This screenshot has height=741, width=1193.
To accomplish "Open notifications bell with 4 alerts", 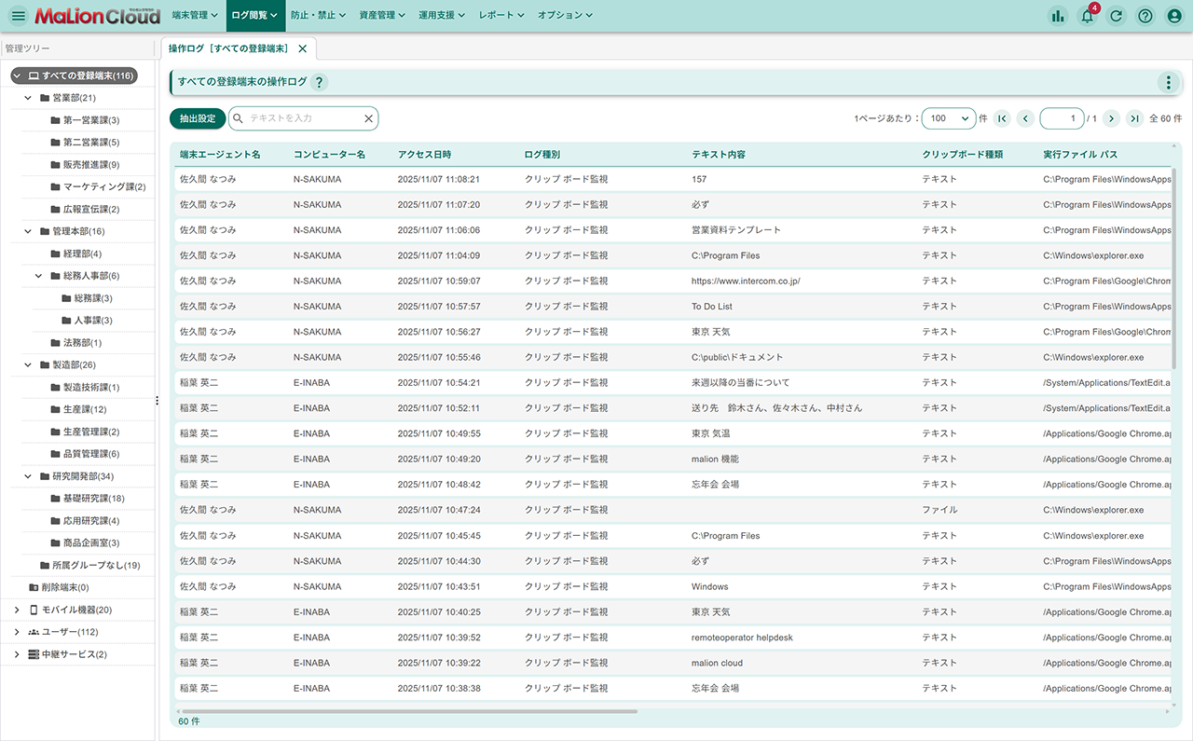I will tap(1087, 16).
